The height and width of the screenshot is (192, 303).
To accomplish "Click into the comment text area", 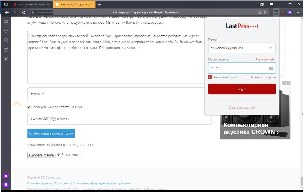I will 116,57.
